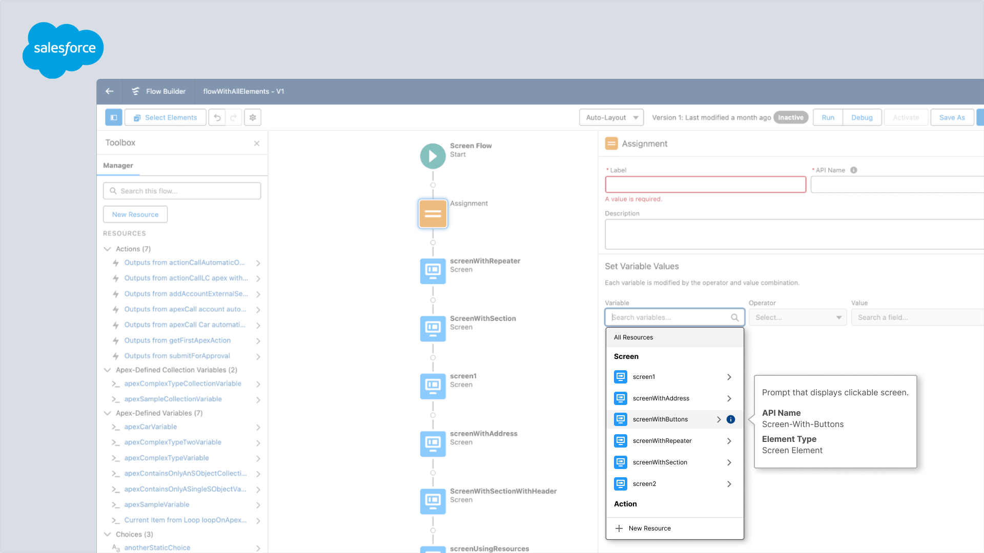Screen dimensions: 984x553
Task: Redo the last change
Action: pyautogui.click(x=234, y=117)
